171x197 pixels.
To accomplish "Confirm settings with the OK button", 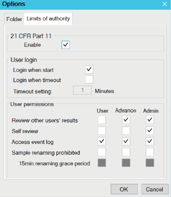I will [x=124, y=189].
